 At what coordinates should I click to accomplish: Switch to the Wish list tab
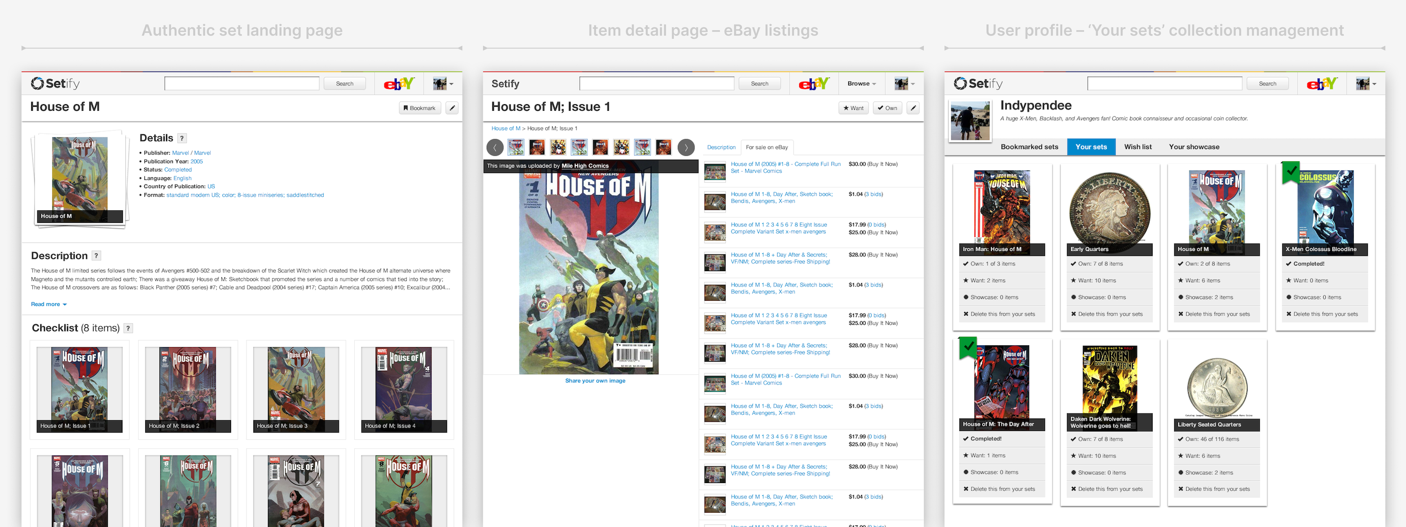[x=1138, y=147]
